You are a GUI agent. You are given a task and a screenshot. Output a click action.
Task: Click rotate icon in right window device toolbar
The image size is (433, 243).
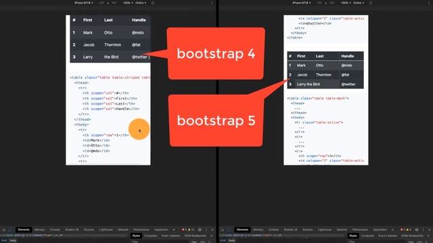[371, 3]
